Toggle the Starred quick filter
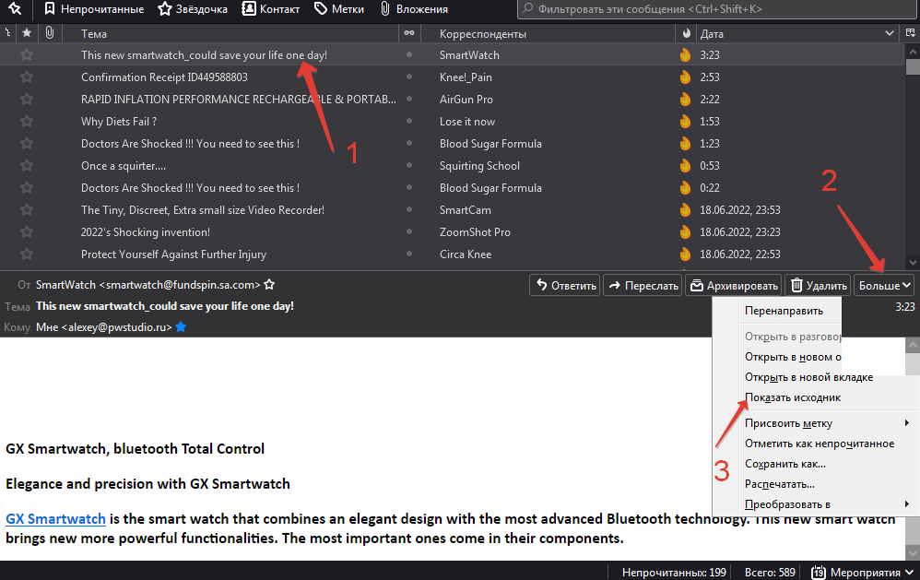 click(193, 9)
